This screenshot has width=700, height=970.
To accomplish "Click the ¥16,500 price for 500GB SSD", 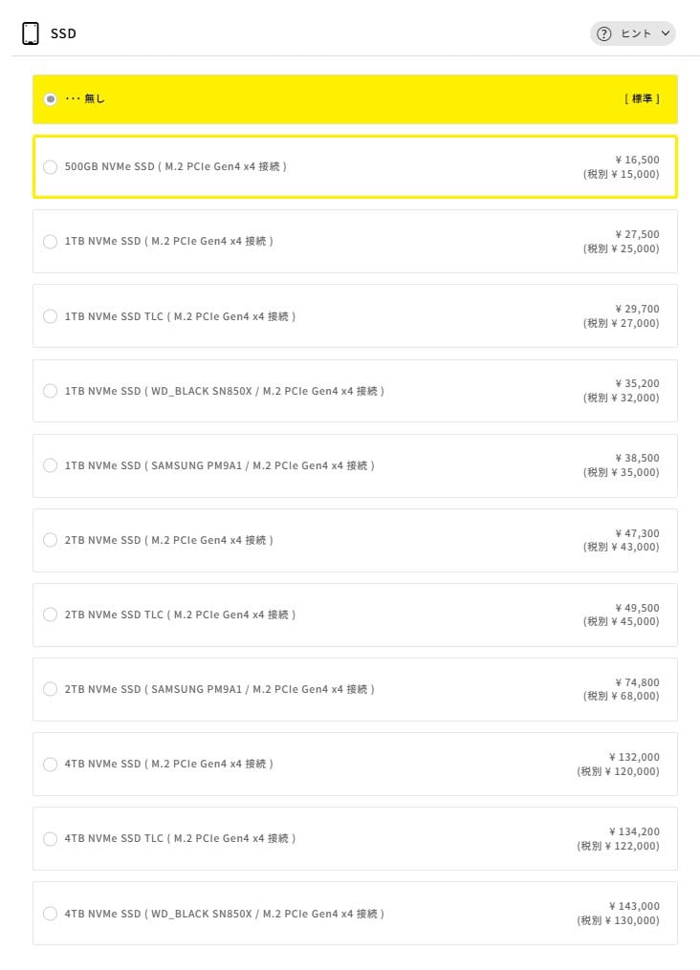I will click(x=637, y=160).
